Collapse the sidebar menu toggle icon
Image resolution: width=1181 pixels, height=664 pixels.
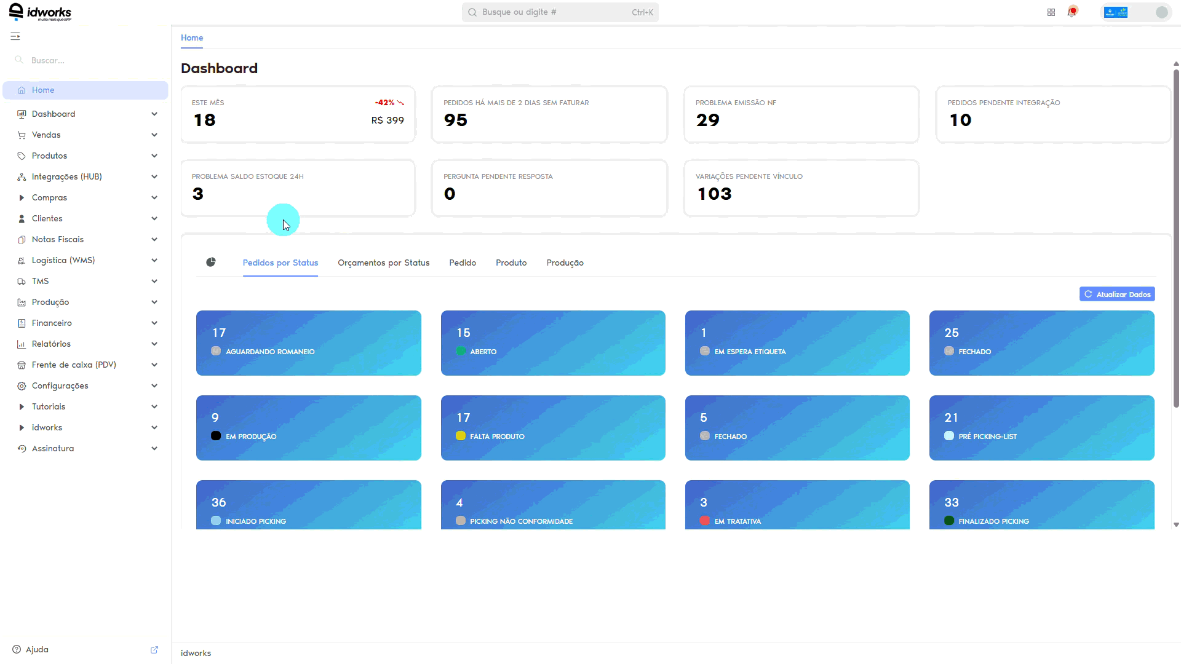click(x=15, y=36)
